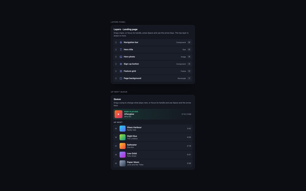Select the Feature grid layer name

point(130,71)
